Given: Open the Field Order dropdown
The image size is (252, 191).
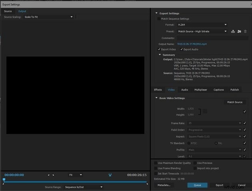Looking at the screenshot, I should tap(214, 130).
